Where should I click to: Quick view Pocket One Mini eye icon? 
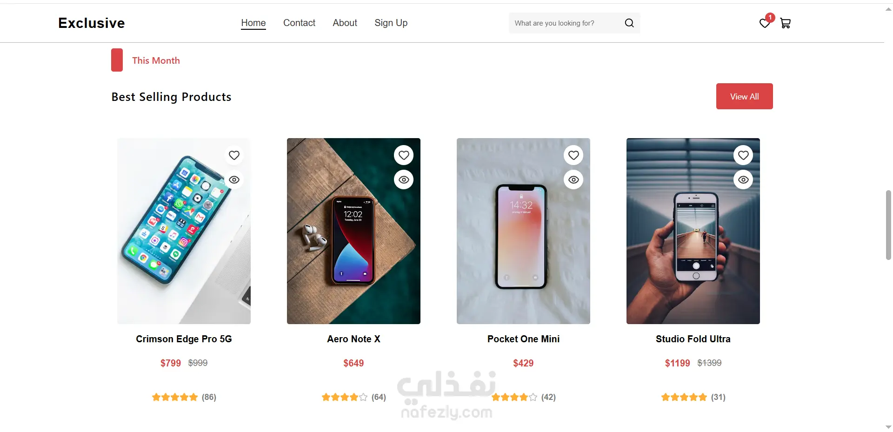[573, 179]
